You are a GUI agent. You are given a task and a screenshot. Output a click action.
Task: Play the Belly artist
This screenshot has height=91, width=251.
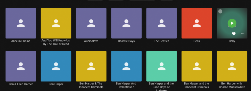point(232,23)
